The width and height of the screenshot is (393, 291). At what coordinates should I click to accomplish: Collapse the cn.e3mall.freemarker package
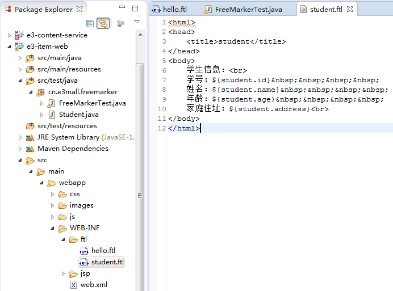pyautogui.click(x=31, y=92)
